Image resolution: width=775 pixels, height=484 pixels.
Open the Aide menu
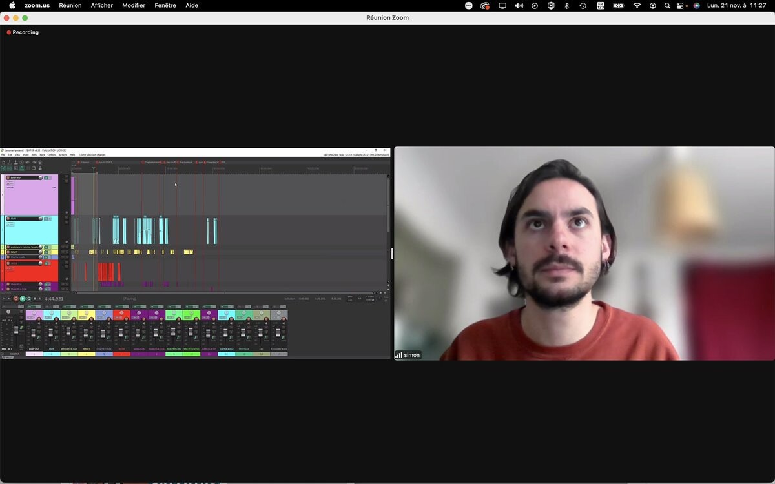click(x=192, y=6)
